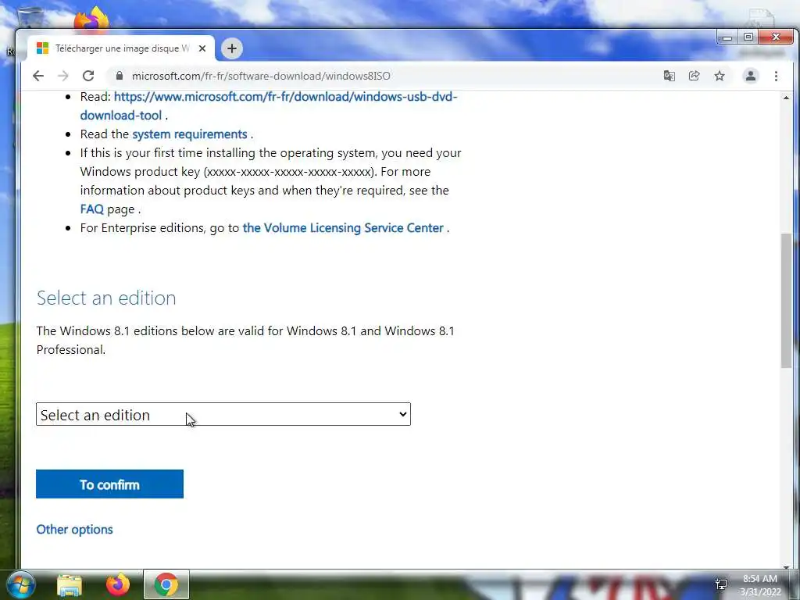Click the forward navigation arrow
Viewport: 800px width, 600px height.
pos(63,76)
